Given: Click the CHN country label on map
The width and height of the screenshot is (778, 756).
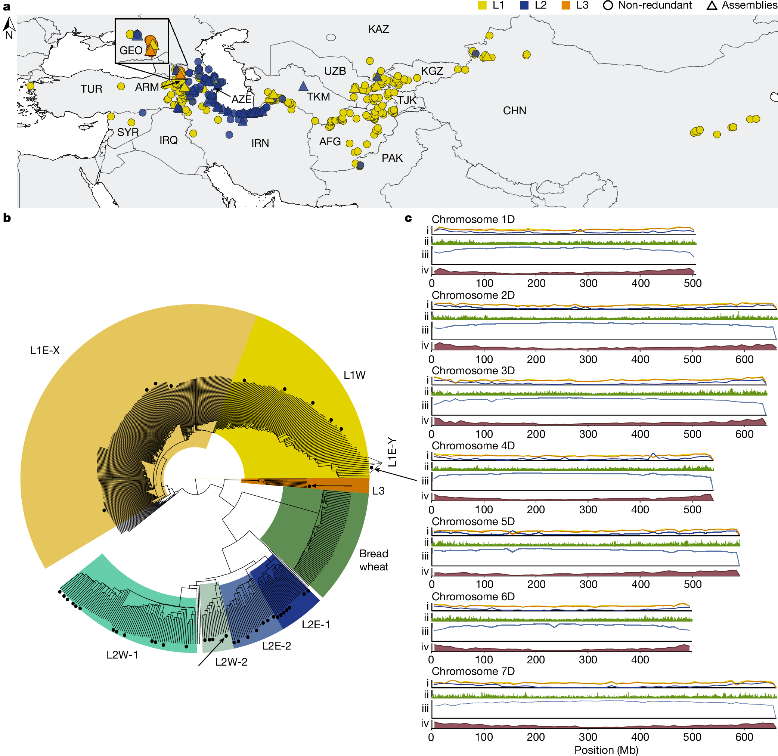Looking at the screenshot, I should point(514,111).
